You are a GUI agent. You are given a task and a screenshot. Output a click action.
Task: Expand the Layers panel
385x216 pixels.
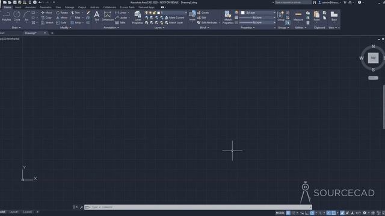pos(159,28)
